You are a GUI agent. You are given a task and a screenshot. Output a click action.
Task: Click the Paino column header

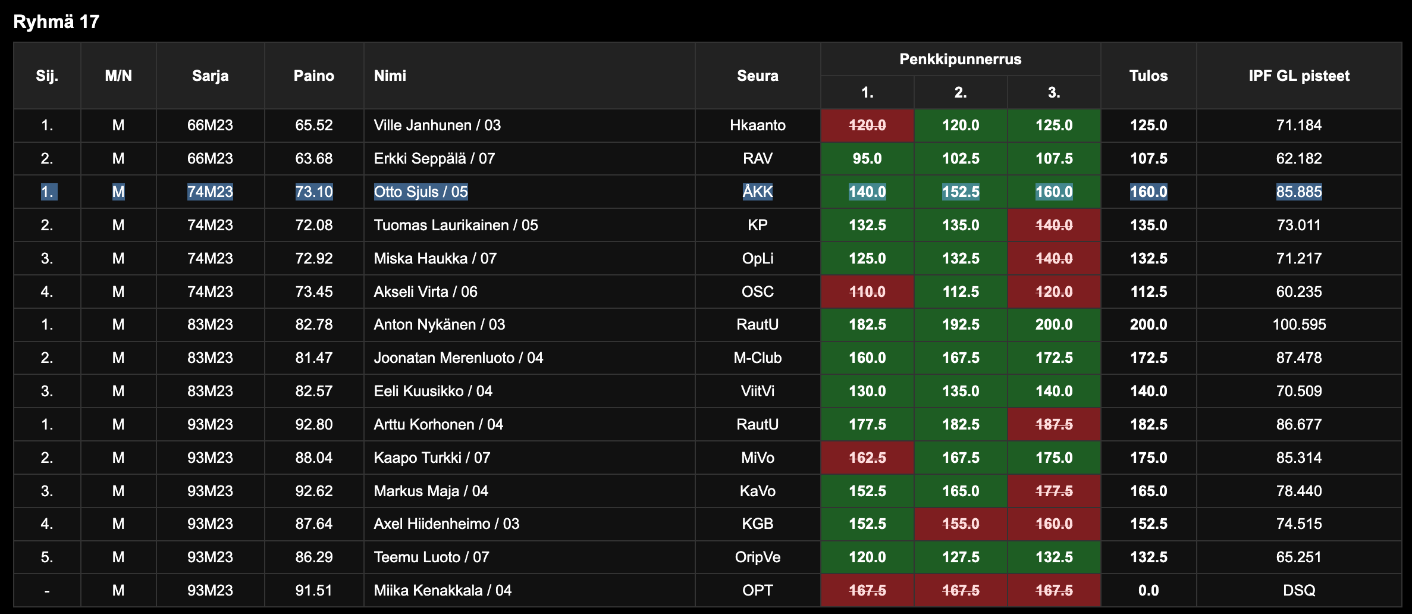(313, 76)
